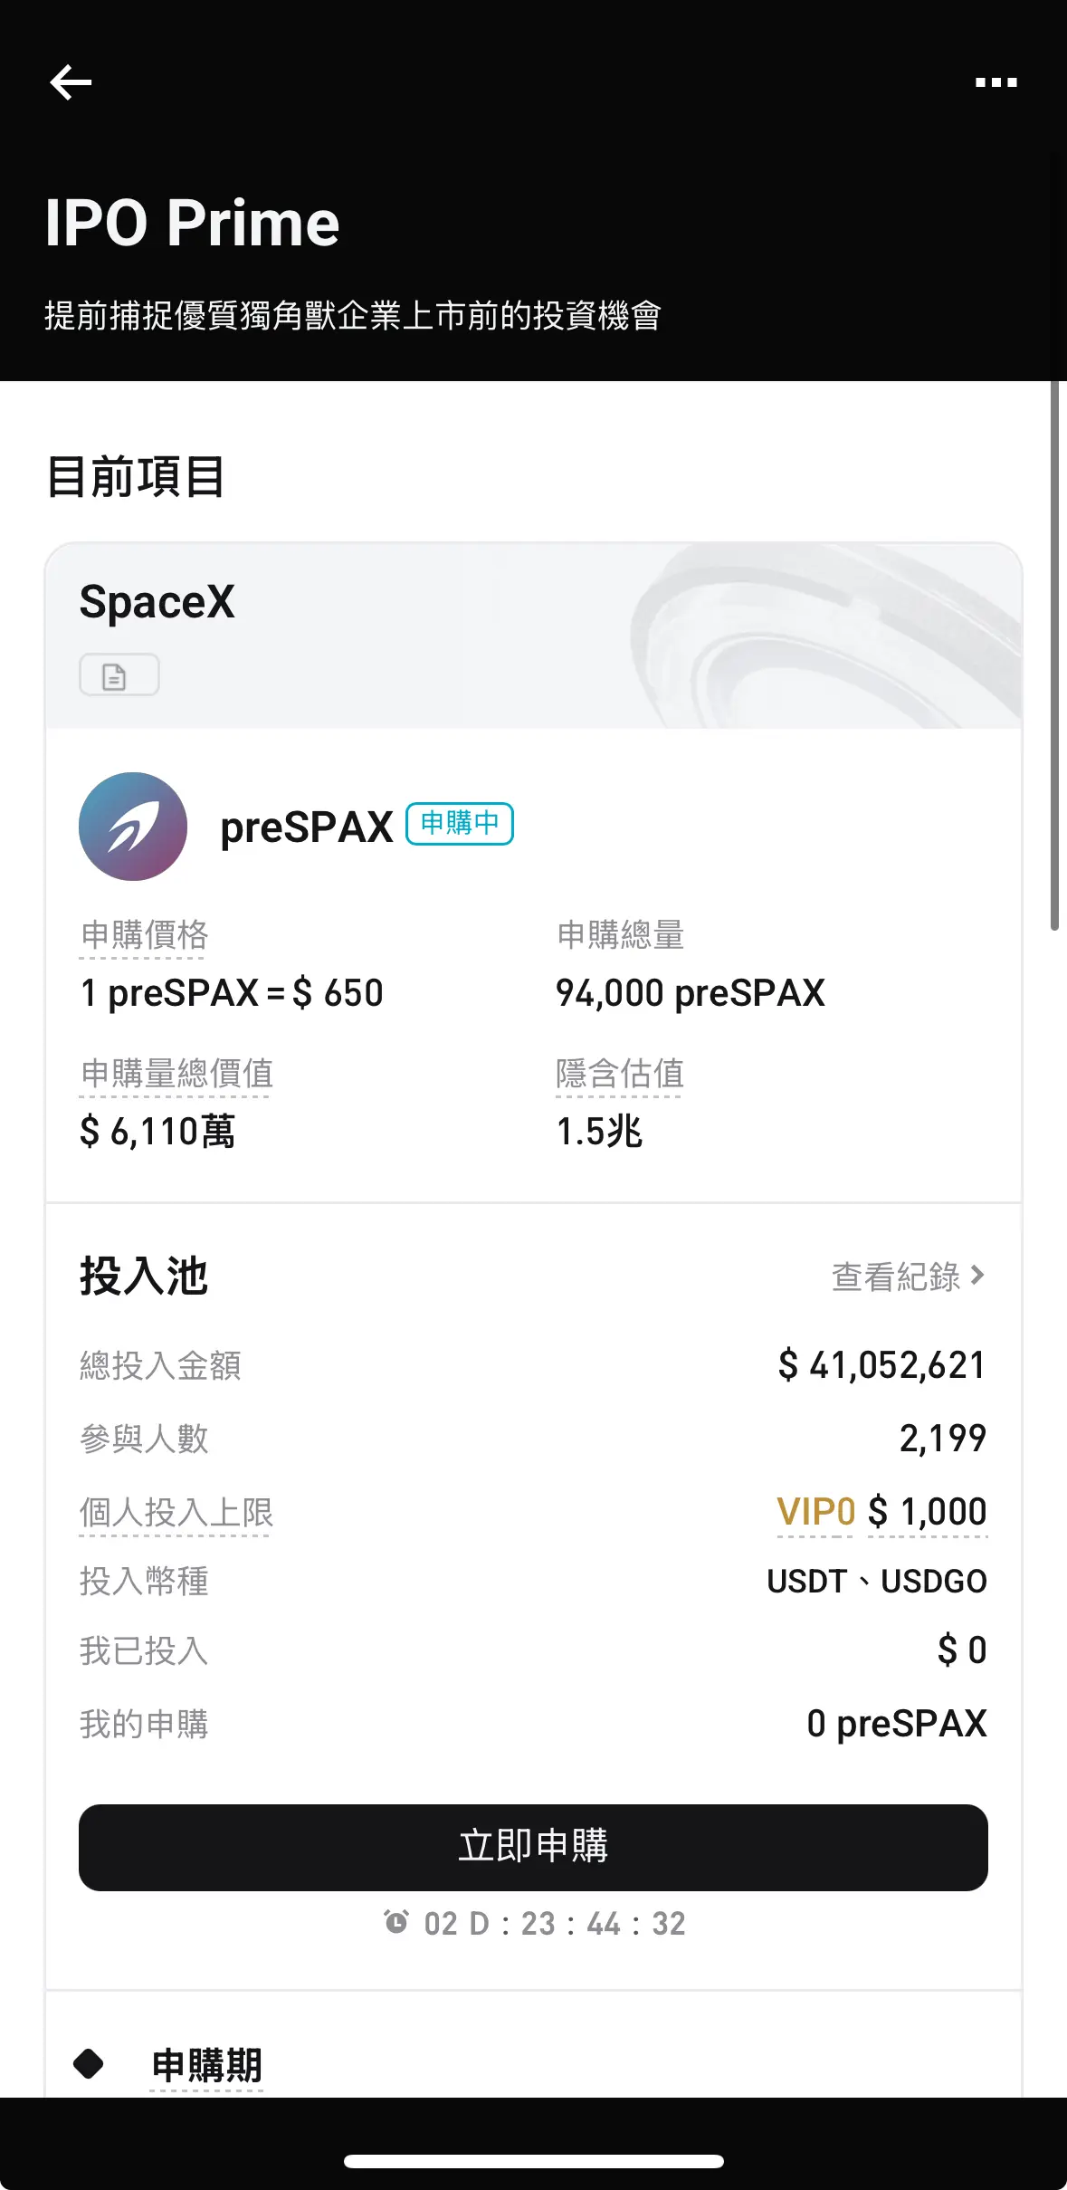Tap the 隱含估值 label tooltip

coord(619,1074)
